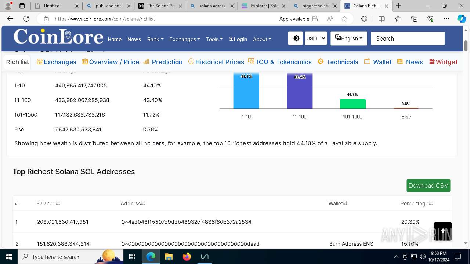Open File Explorer from taskbar
The height and width of the screenshot is (264, 470).
point(169,257)
